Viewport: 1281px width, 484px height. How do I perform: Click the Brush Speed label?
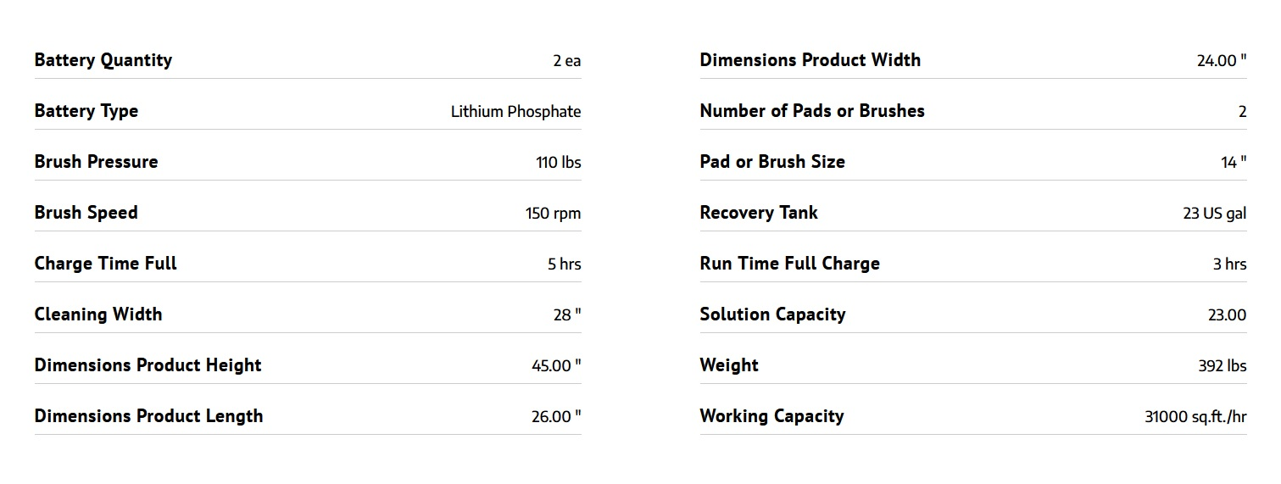coord(86,213)
